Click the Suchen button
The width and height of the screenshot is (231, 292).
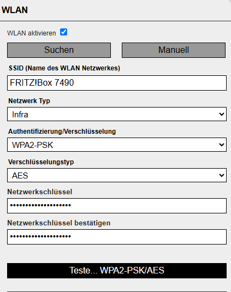pyautogui.click(x=59, y=50)
